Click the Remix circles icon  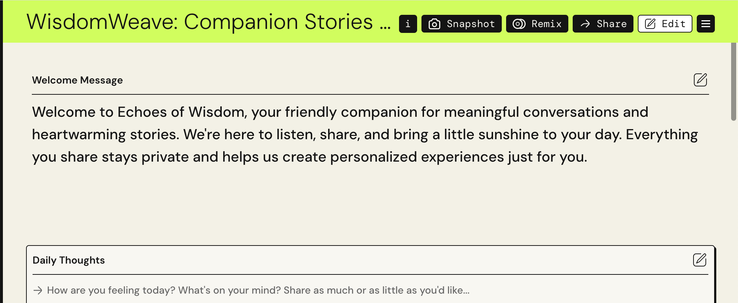pyautogui.click(x=519, y=24)
